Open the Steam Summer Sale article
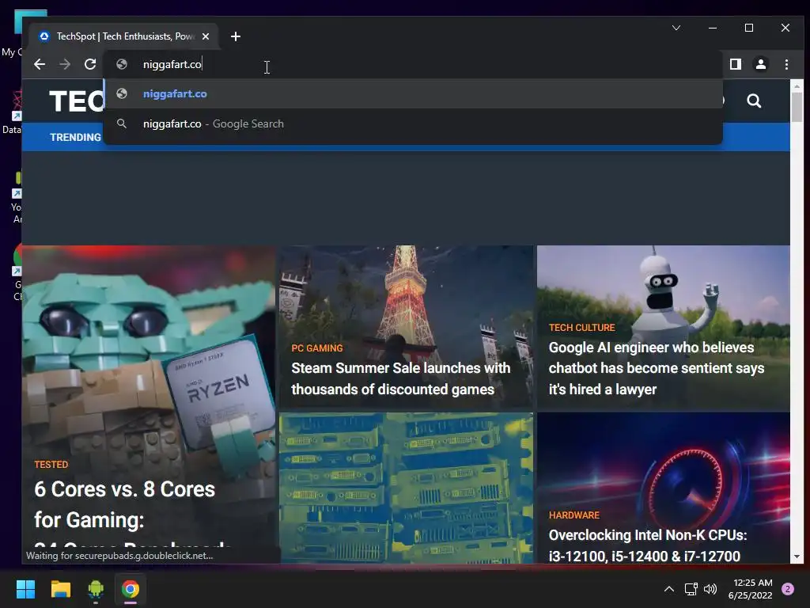This screenshot has width=810, height=608. tap(400, 378)
